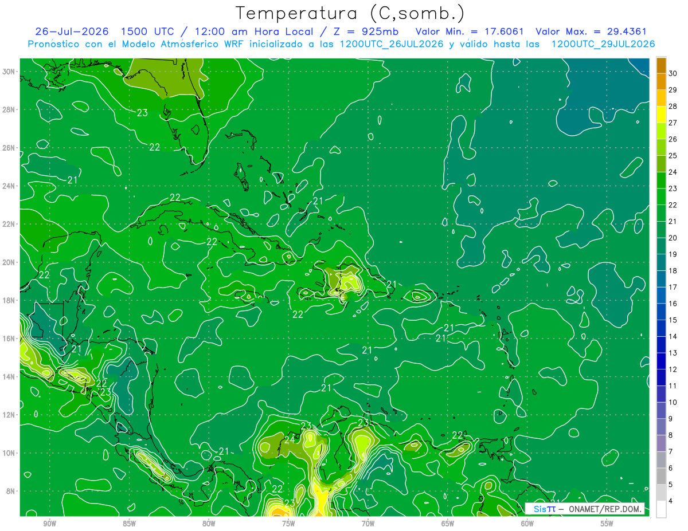Click the "24N" latitude axis label

coord(9,186)
